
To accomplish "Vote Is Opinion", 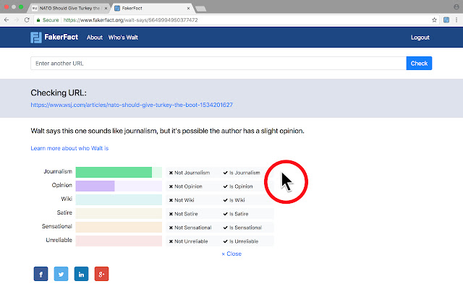I will (238, 186).
